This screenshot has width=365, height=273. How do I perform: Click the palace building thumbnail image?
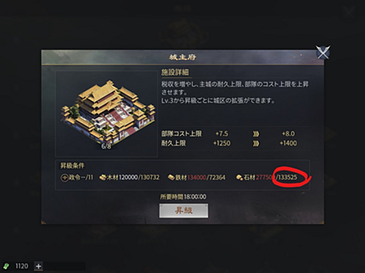click(x=108, y=112)
